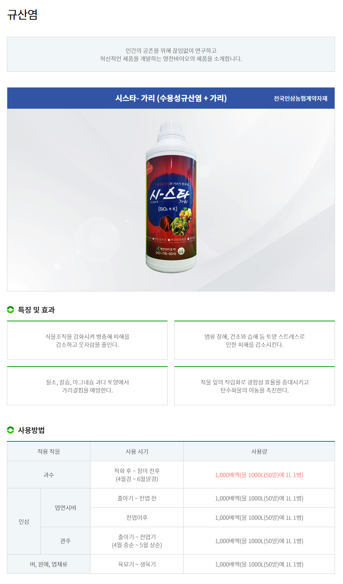Click the 시스타 가리 bottle product image

coord(171,198)
